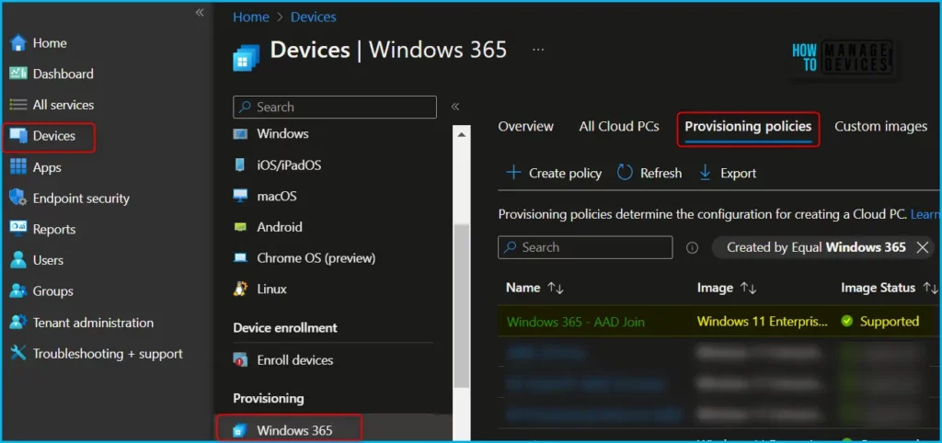Click the Tenant administration icon

click(x=18, y=323)
